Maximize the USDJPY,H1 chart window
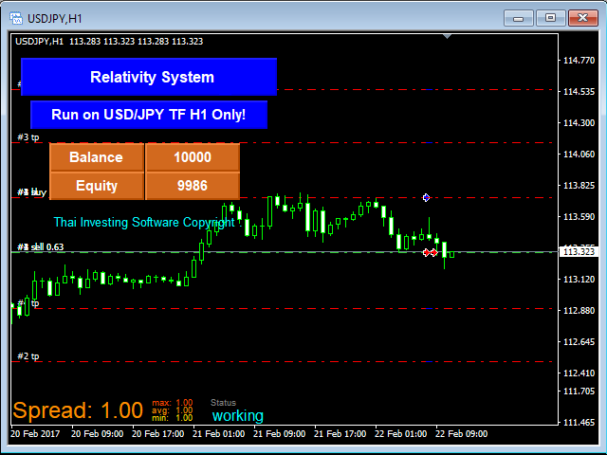607x455 pixels. pyautogui.click(x=549, y=17)
